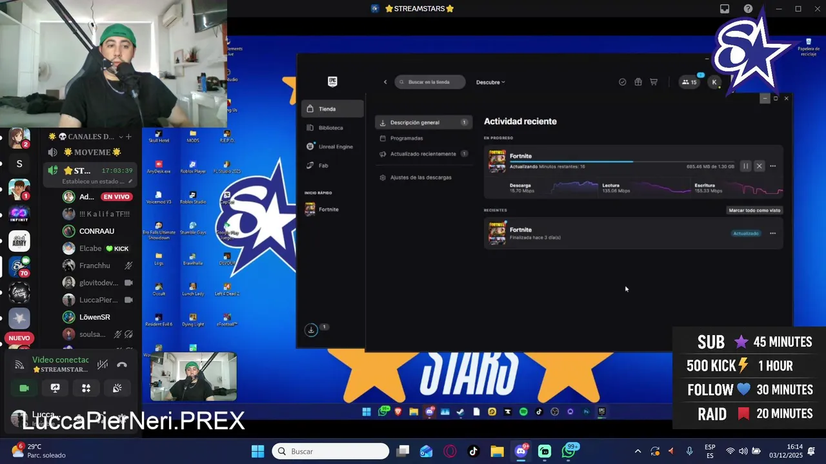The image size is (826, 464).
Task: Expand the Descubre dropdown
Action: tap(490, 82)
